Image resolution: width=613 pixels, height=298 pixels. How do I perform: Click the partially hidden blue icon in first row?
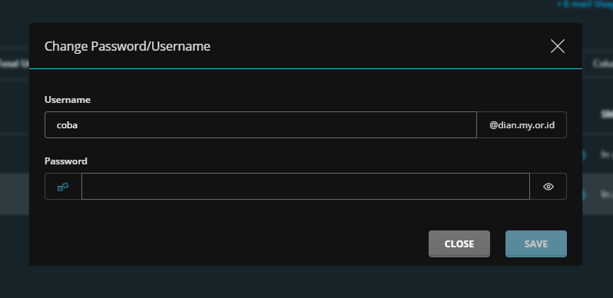click(584, 155)
